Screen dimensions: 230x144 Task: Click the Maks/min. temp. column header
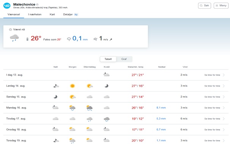[136, 67]
